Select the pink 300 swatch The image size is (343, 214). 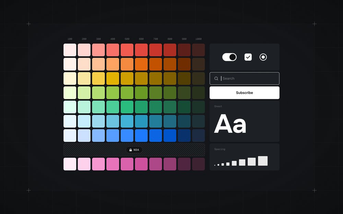point(98,164)
